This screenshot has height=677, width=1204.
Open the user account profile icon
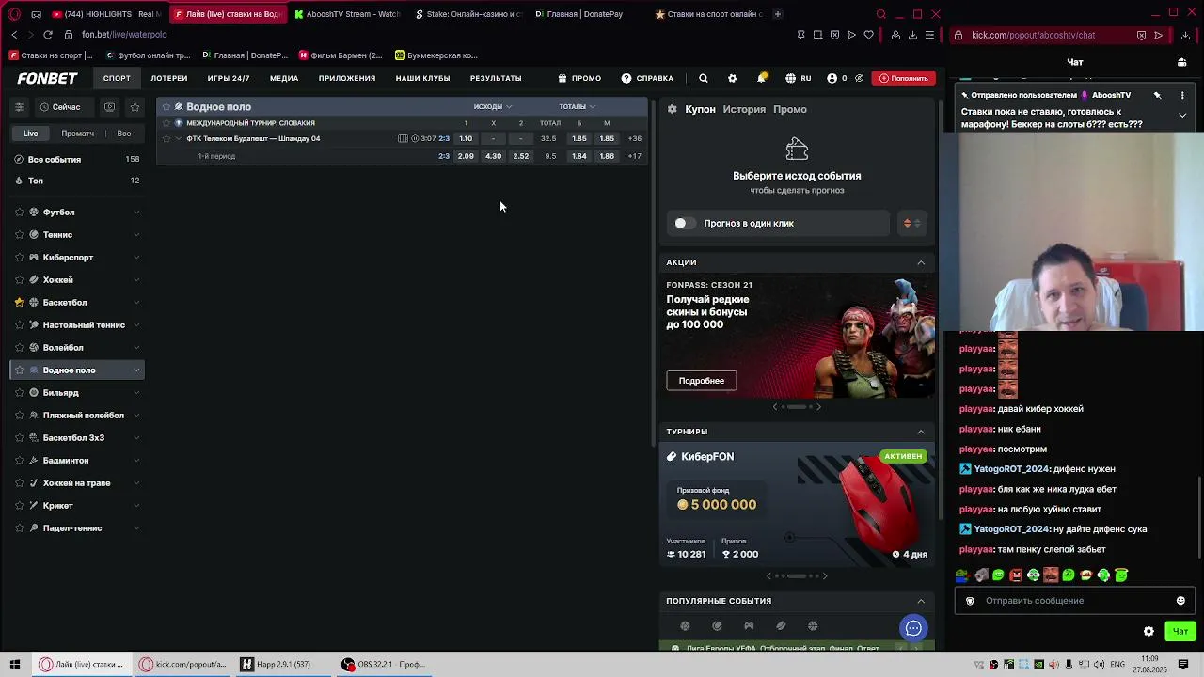[x=832, y=78]
